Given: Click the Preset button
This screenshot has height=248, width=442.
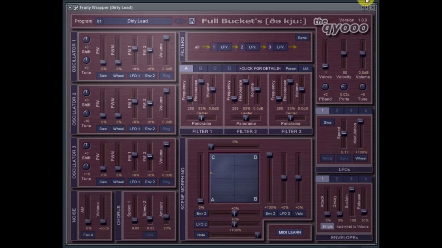Looking at the screenshot, I should [291, 69].
